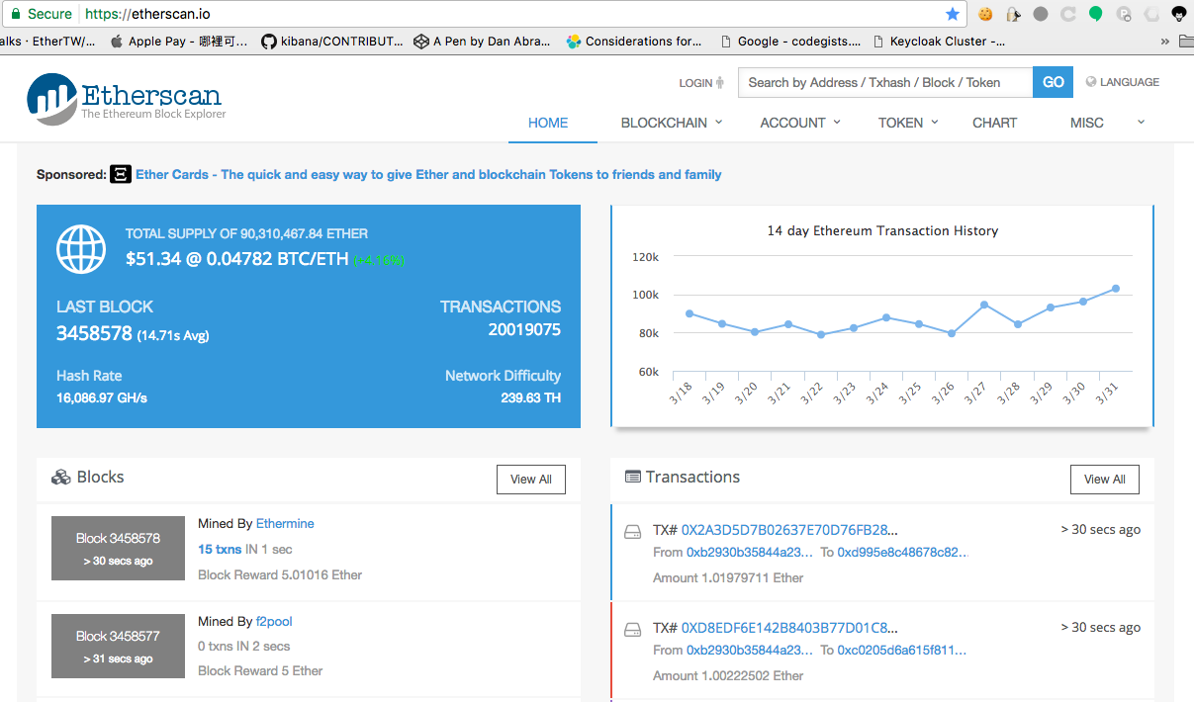This screenshot has width=1194, height=702.
Task: Open To address 0xd995e8c48678c82
Action: coord(902,552)
